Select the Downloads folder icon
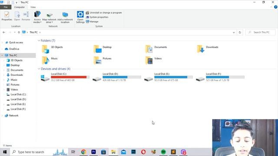 [201, 49]
